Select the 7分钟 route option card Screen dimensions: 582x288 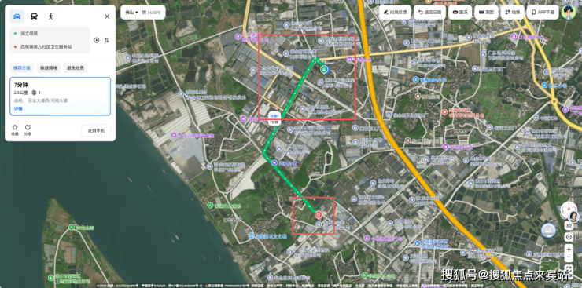click(x=60, y=97)
